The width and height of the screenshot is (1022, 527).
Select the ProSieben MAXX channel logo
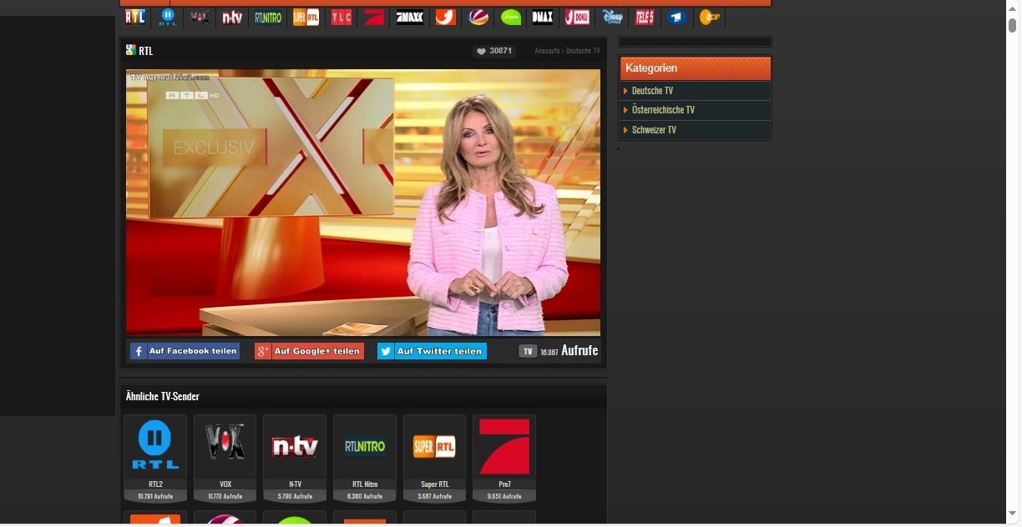tap(409, 18)
